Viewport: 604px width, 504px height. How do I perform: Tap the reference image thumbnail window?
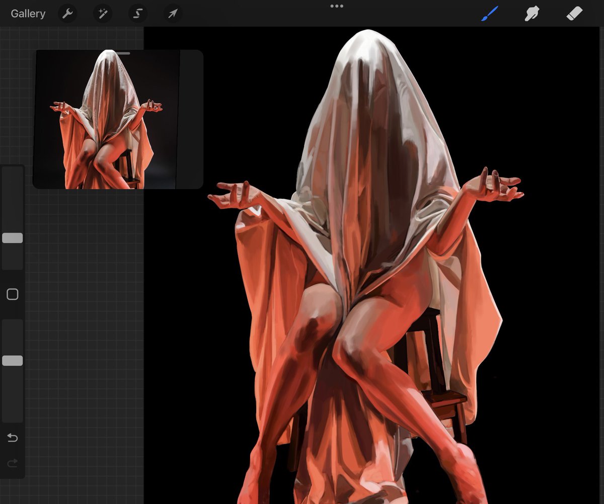[118, 119]
